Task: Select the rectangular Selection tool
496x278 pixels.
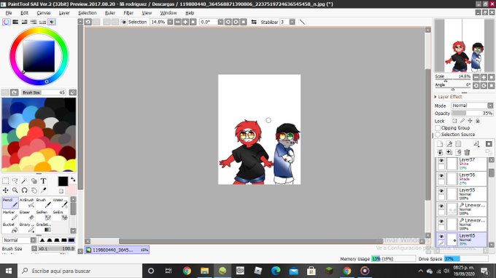Action: click(5, 180)
